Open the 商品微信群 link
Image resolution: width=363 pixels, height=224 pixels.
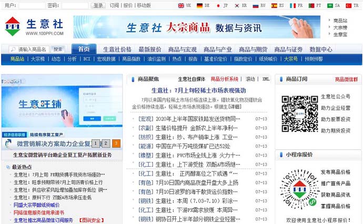[x=346, y=79]
